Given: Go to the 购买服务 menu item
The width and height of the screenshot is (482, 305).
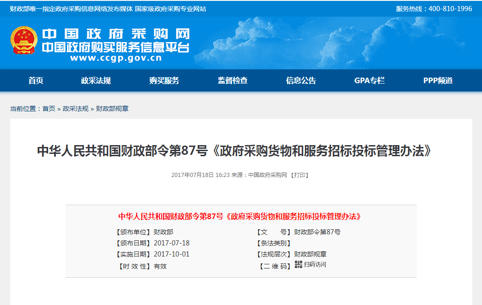Looking at the screenshot, I should pos(164,80).
